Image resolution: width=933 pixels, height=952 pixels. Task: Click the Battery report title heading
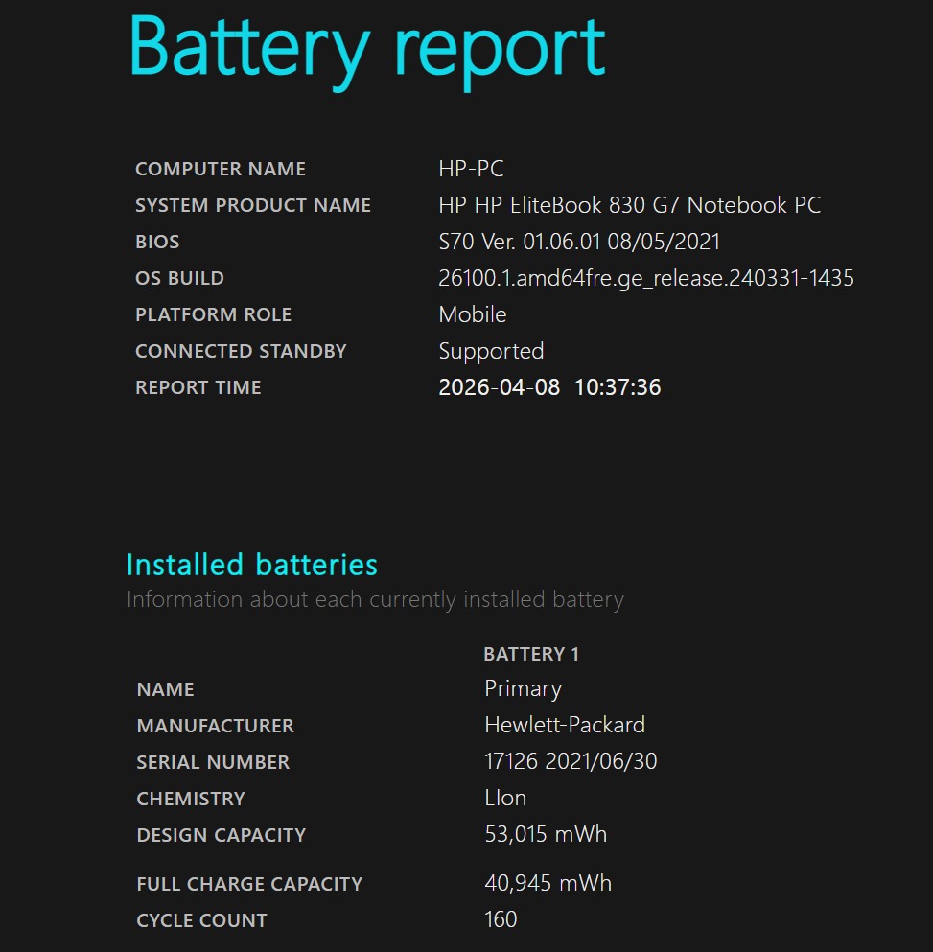coord(367,48)
